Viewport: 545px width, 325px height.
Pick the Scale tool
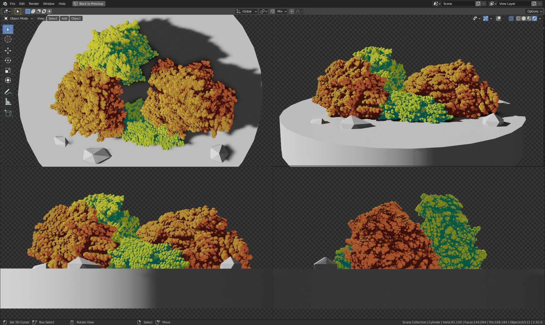(x=8, y=70)
